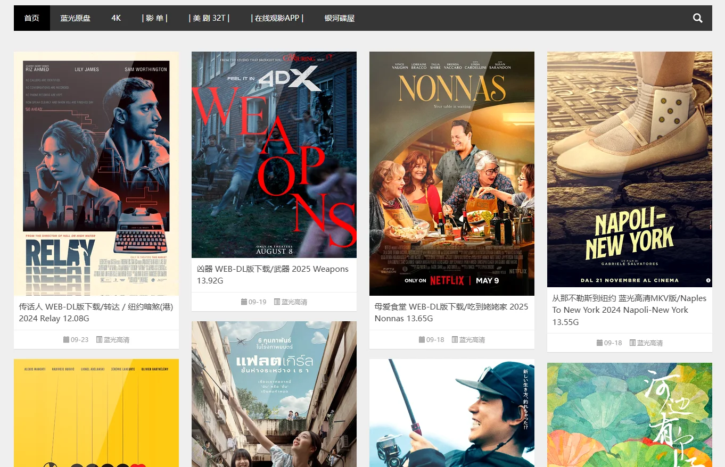Open the 美剧 32T menu item
This screenshot has height=467, width=725.
pyautogui.click(x=209, y=18)
